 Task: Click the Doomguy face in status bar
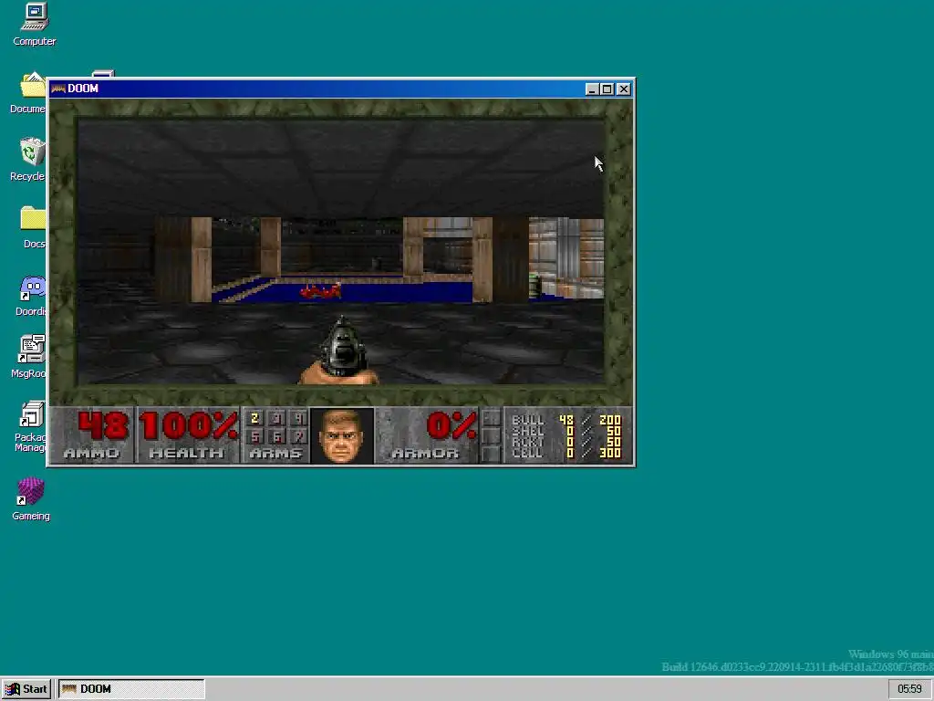click(342, 435)
